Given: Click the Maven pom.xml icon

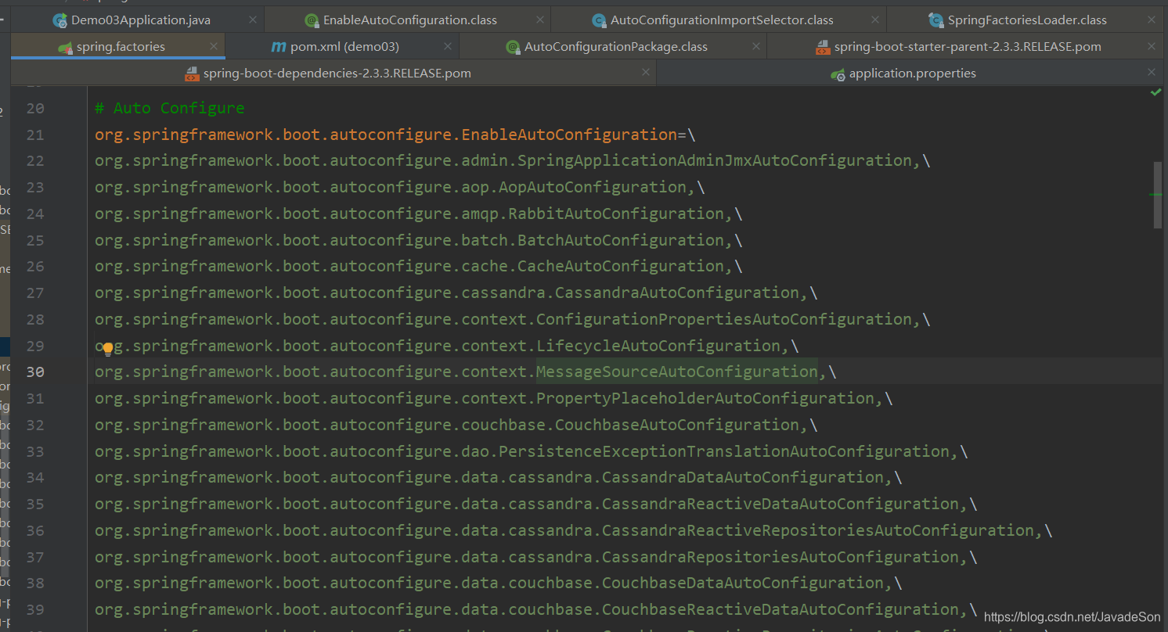Looking at the screenshot, I should tap(279, 47).
